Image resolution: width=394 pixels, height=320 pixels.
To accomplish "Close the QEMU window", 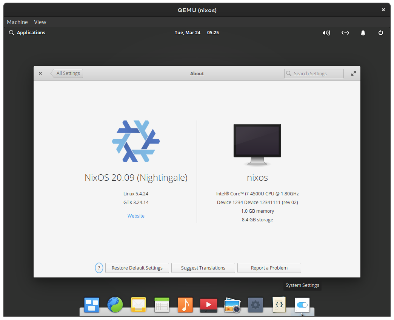I will coord(383,10).
